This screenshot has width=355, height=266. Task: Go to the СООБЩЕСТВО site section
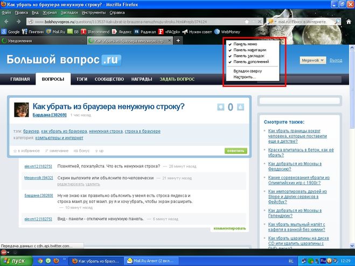(109, 79)
